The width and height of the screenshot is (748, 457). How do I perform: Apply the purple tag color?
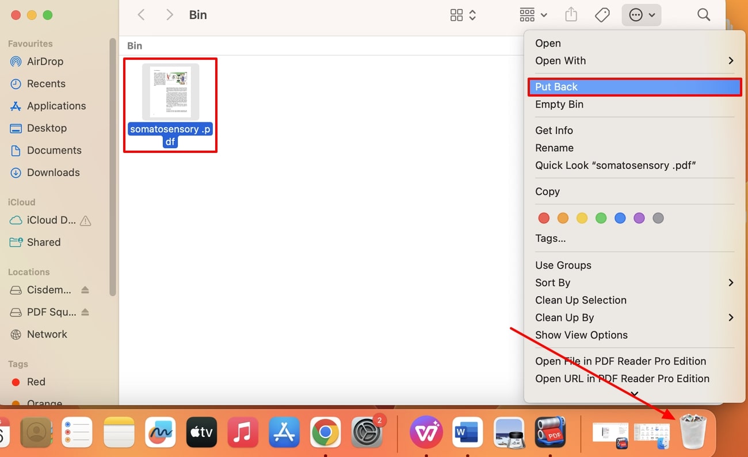[639, 218]
